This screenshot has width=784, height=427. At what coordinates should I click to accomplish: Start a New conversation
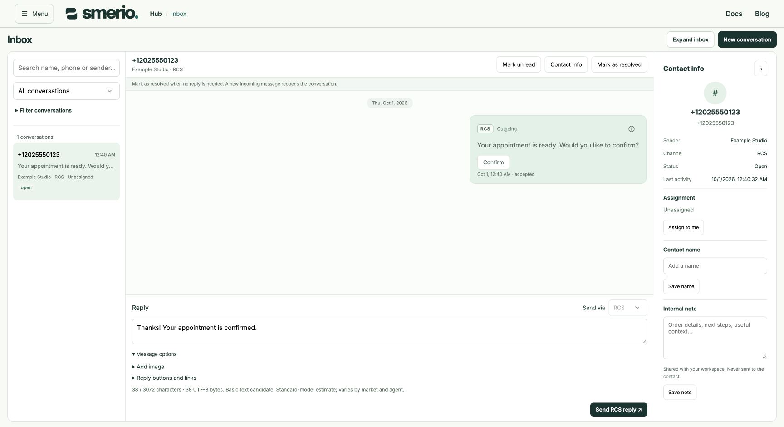click(747, 39)
